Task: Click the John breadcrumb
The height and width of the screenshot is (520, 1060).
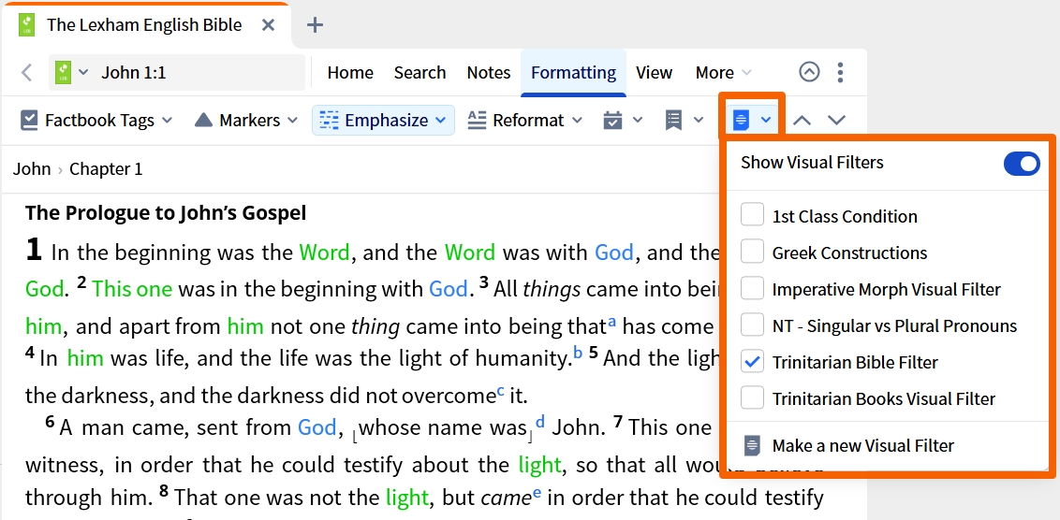Action: click(x=32, y=168)
